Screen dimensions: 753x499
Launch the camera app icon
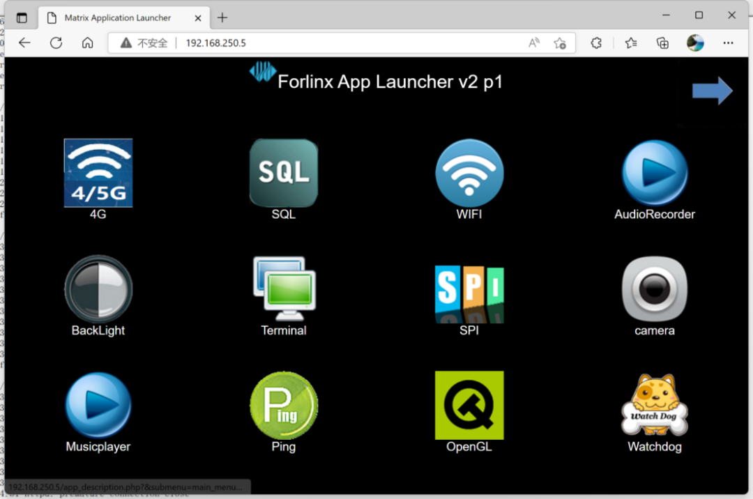(x=655, y=289)
